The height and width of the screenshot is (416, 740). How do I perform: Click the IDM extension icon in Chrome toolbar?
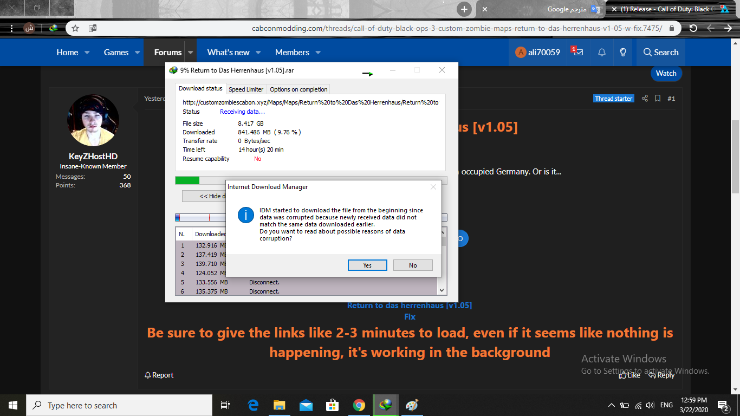54,28
